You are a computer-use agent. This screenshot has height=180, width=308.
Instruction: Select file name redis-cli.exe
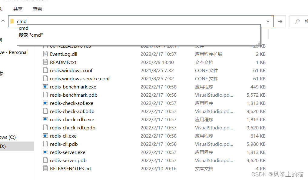(63, 136)
